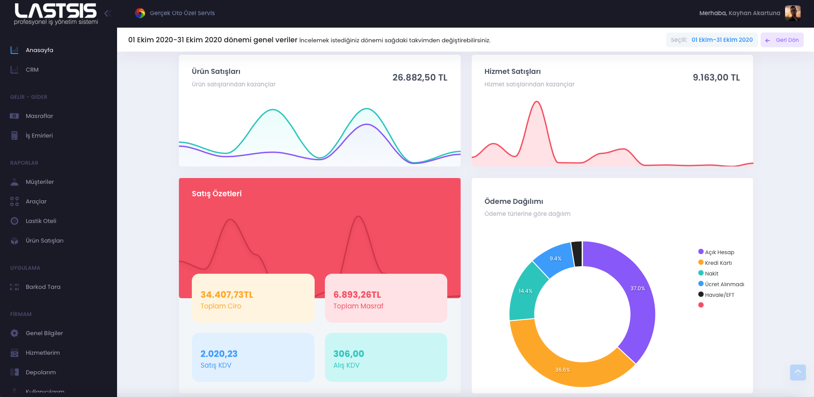Image resolution: width=814 pixels, height=397 pixels.
Task: Click the Satış KDV card
Action: tap(253, 357)
